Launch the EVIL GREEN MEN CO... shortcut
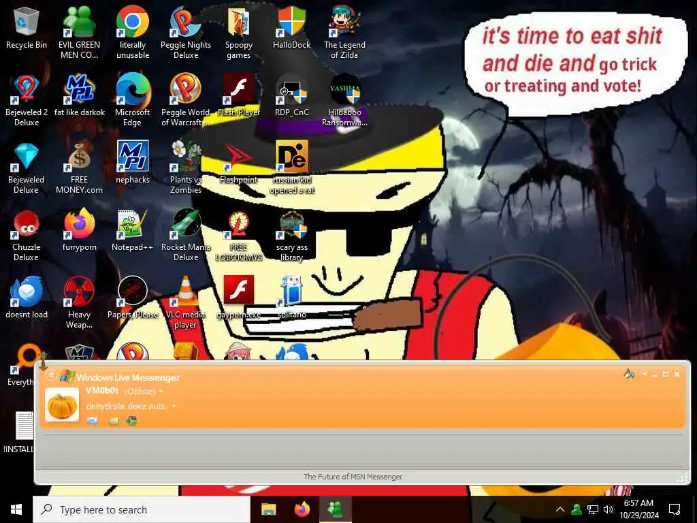Image resolution: width=697 pixels, height=523 pixels. point(79,32)
